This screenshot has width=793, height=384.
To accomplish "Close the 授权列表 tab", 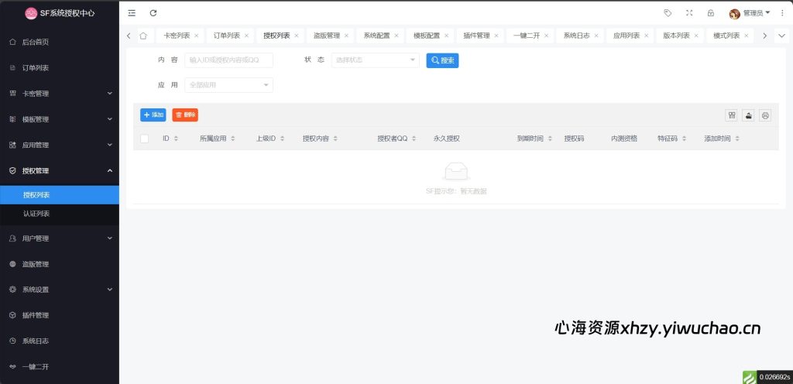I will pyautogui.click(x=297, y=36).
